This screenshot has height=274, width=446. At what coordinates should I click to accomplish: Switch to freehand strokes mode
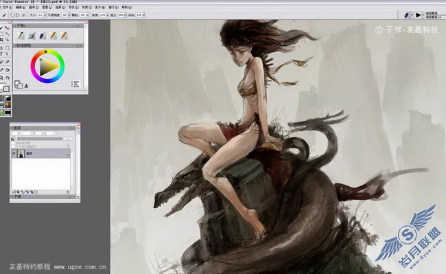tap(12, 15)
